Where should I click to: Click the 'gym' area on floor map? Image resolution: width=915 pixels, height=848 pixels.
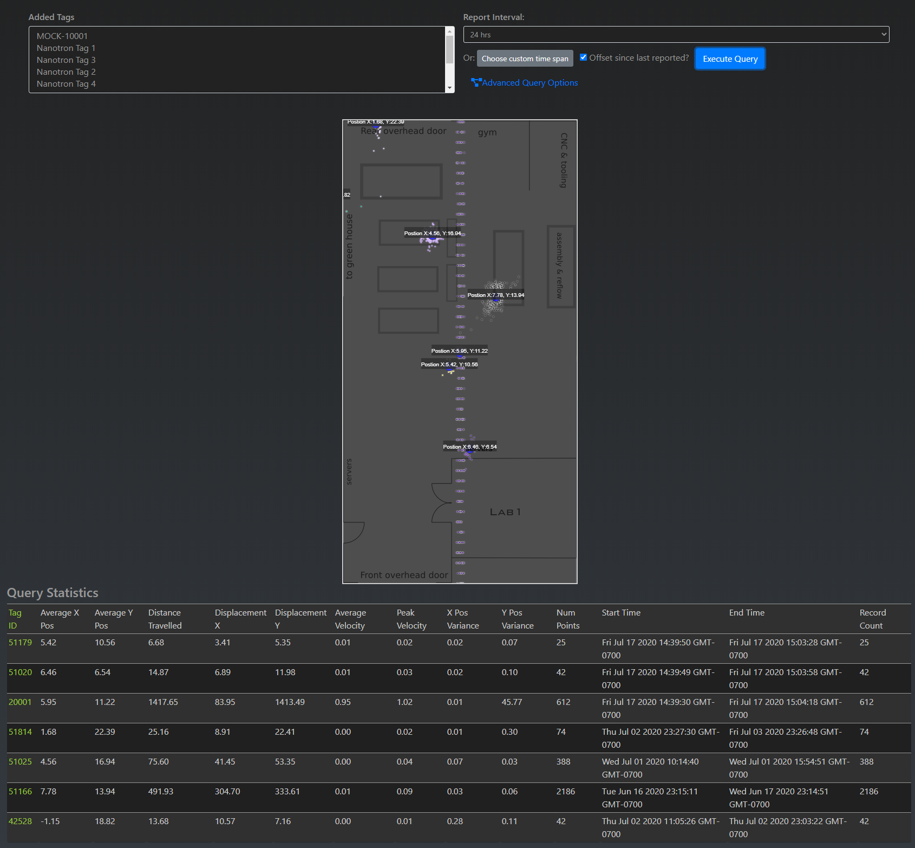pyautogui.click(x=487, y=133)
